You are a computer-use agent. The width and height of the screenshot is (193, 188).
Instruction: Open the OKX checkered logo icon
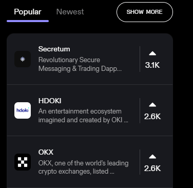coord(23,162)
